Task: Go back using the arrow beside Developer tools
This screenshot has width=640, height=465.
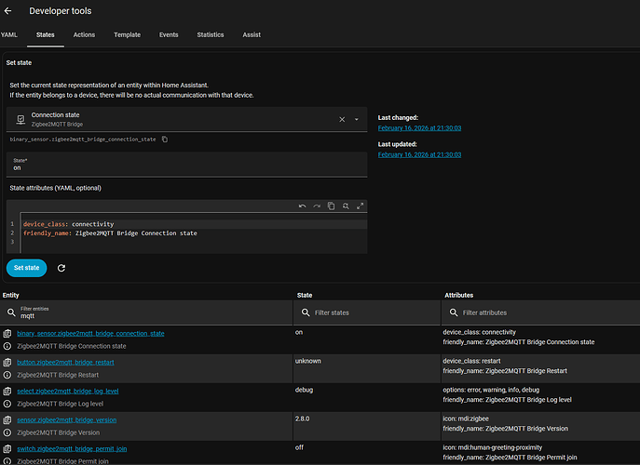Action: click(7, 11)
